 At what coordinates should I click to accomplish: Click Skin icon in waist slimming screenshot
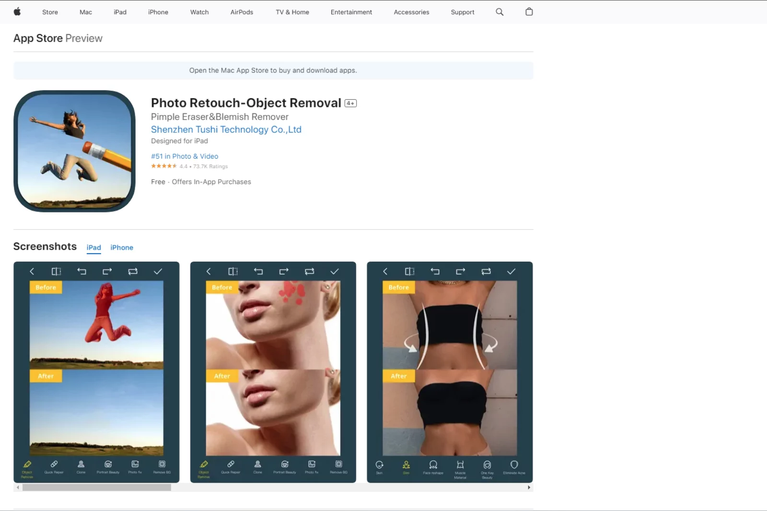(379, 465)
